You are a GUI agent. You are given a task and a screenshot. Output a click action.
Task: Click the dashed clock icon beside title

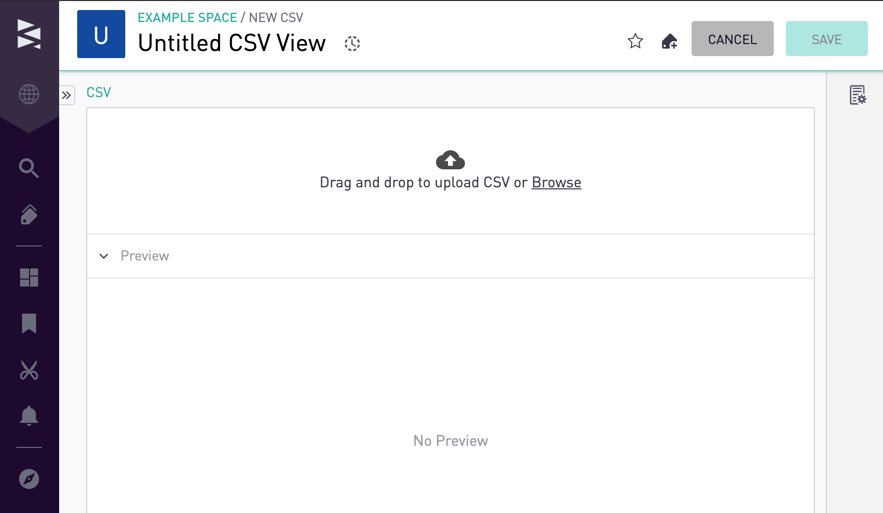click(352, 44)
